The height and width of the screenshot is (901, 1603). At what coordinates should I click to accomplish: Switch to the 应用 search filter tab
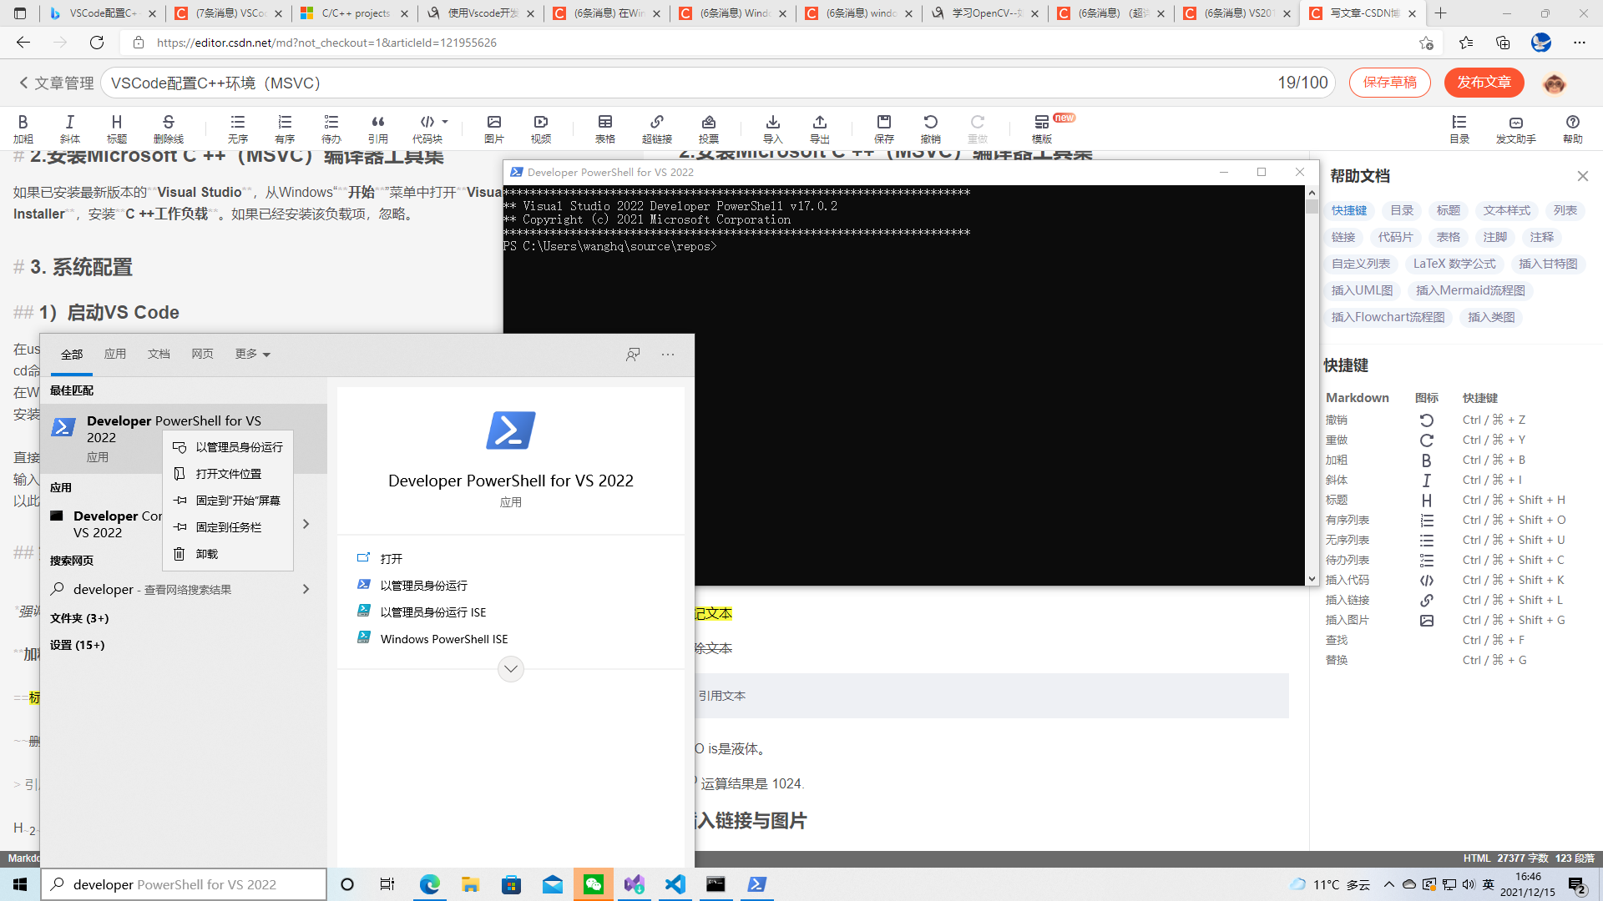[115, 355]
